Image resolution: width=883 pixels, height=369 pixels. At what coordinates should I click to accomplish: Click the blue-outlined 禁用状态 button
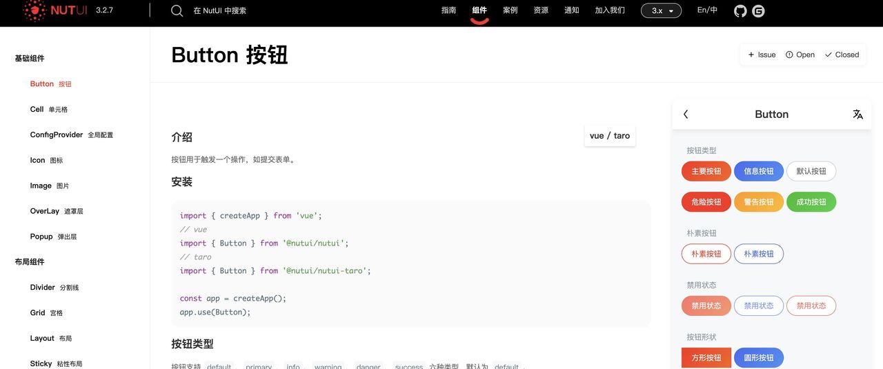coord(759,306)
